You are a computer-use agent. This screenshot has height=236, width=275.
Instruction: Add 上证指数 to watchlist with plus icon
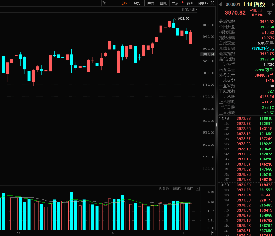tap(269, 13)
